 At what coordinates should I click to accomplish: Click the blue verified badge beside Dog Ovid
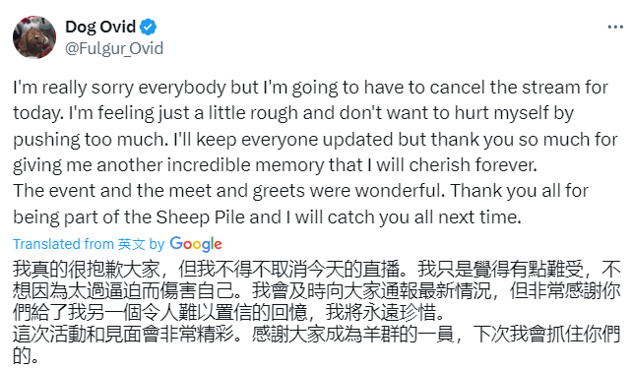(x=148, y=27)
